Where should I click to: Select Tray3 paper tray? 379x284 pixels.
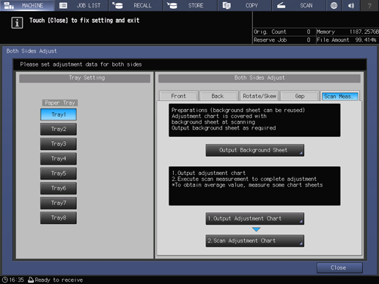point(59,143)
